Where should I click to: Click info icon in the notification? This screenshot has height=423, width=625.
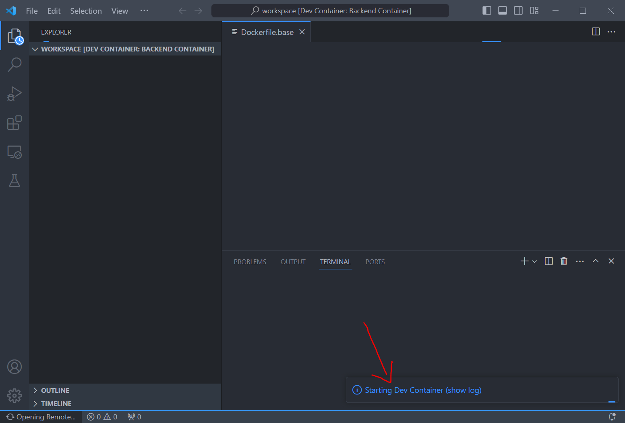point(357,390)
